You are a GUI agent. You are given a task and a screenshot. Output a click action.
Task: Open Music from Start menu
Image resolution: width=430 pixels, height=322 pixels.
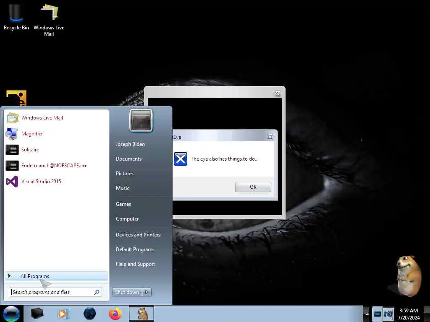(x=122, y=188)
